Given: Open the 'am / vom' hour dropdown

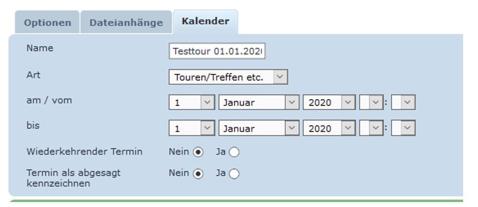Looking at the screenshot, I should point(371,103).
